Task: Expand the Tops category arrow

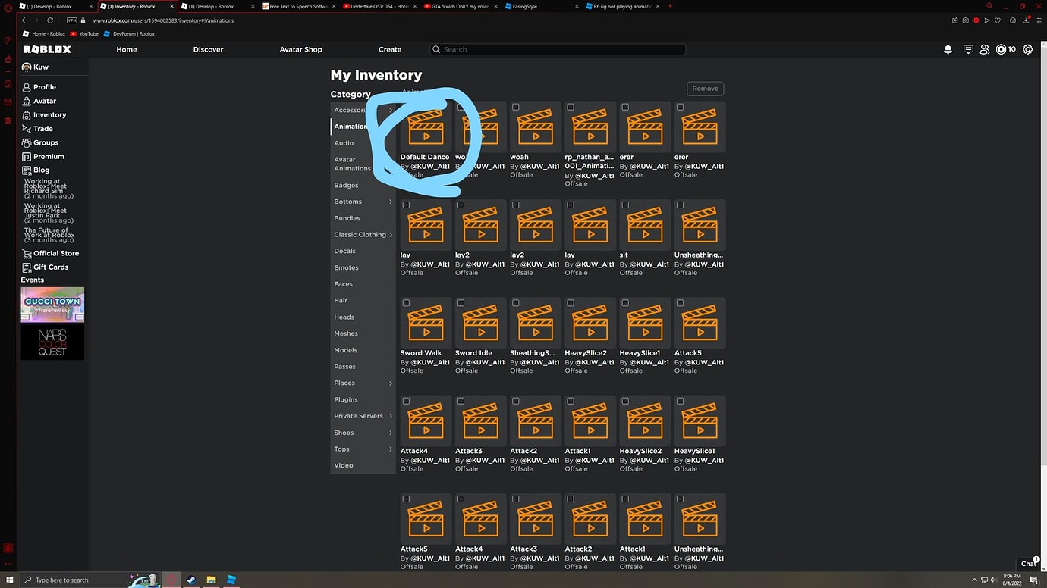Action: click(391, 449)
